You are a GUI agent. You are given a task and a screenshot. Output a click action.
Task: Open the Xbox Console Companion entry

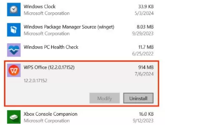(50, 114)
